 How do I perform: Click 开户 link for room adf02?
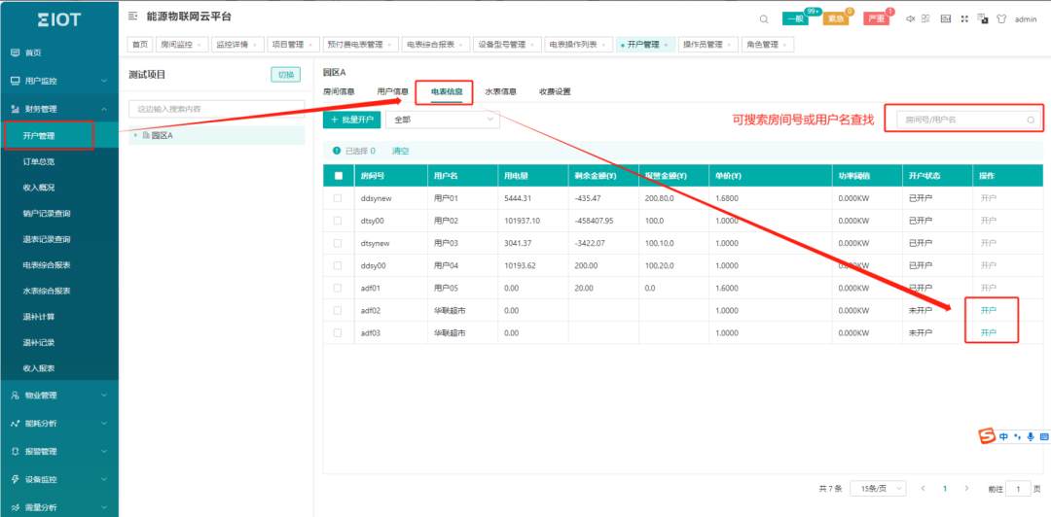pos(988,311)
